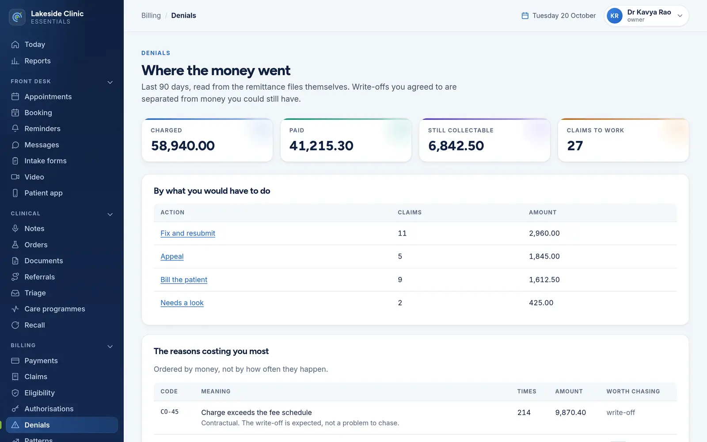Viewport: 707px width, 442px height.
Task: Click the Referrals route icon
Action: pos(15,277)
